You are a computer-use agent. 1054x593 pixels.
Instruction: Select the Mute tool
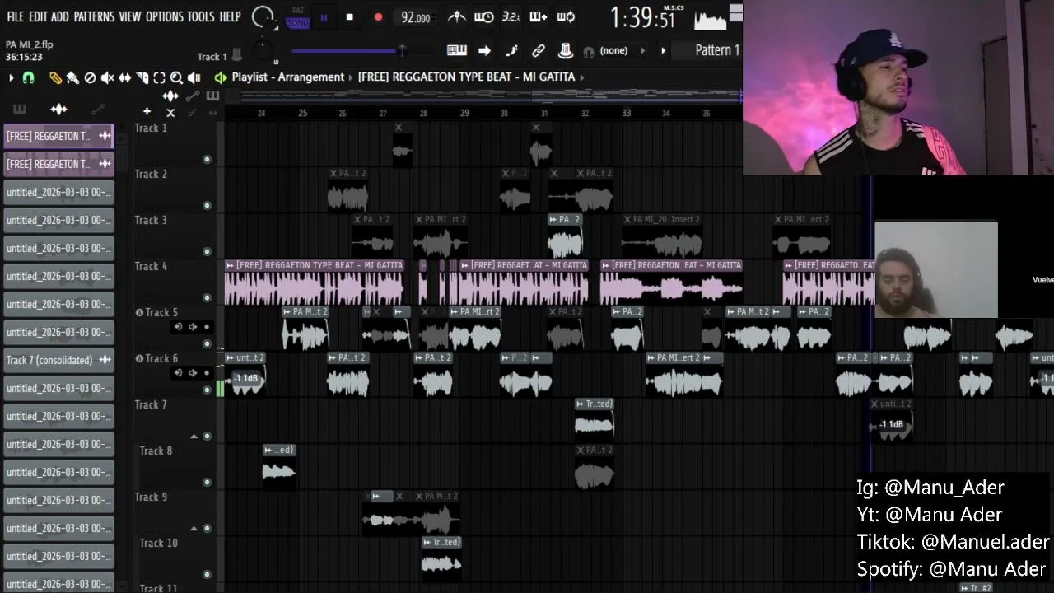[107, 77]
